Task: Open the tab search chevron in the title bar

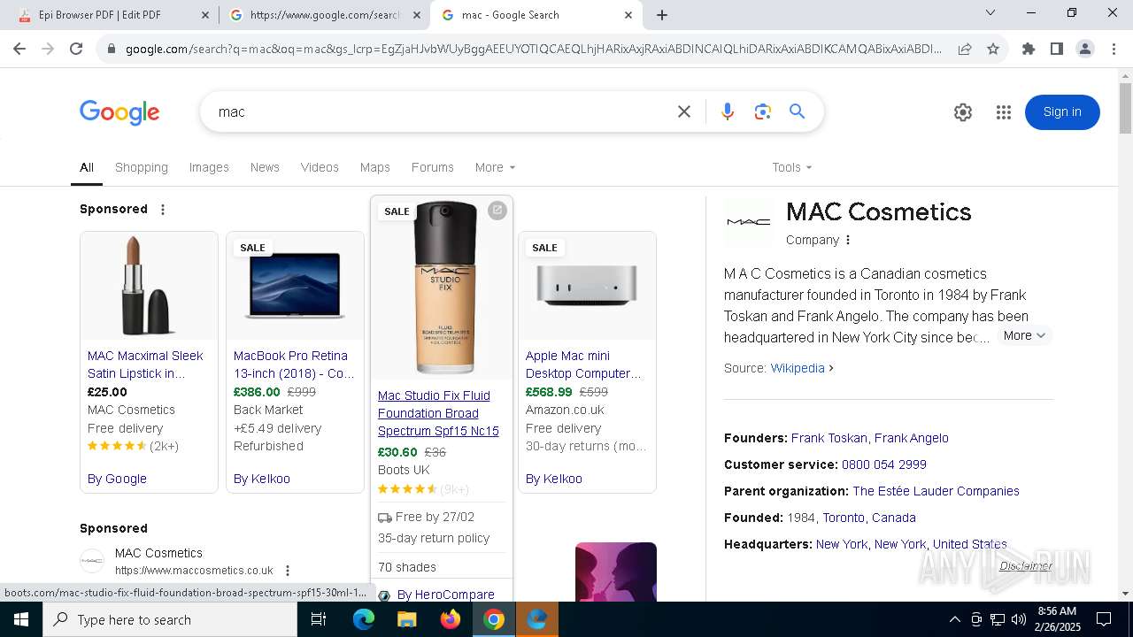Action: click(990, 12)
